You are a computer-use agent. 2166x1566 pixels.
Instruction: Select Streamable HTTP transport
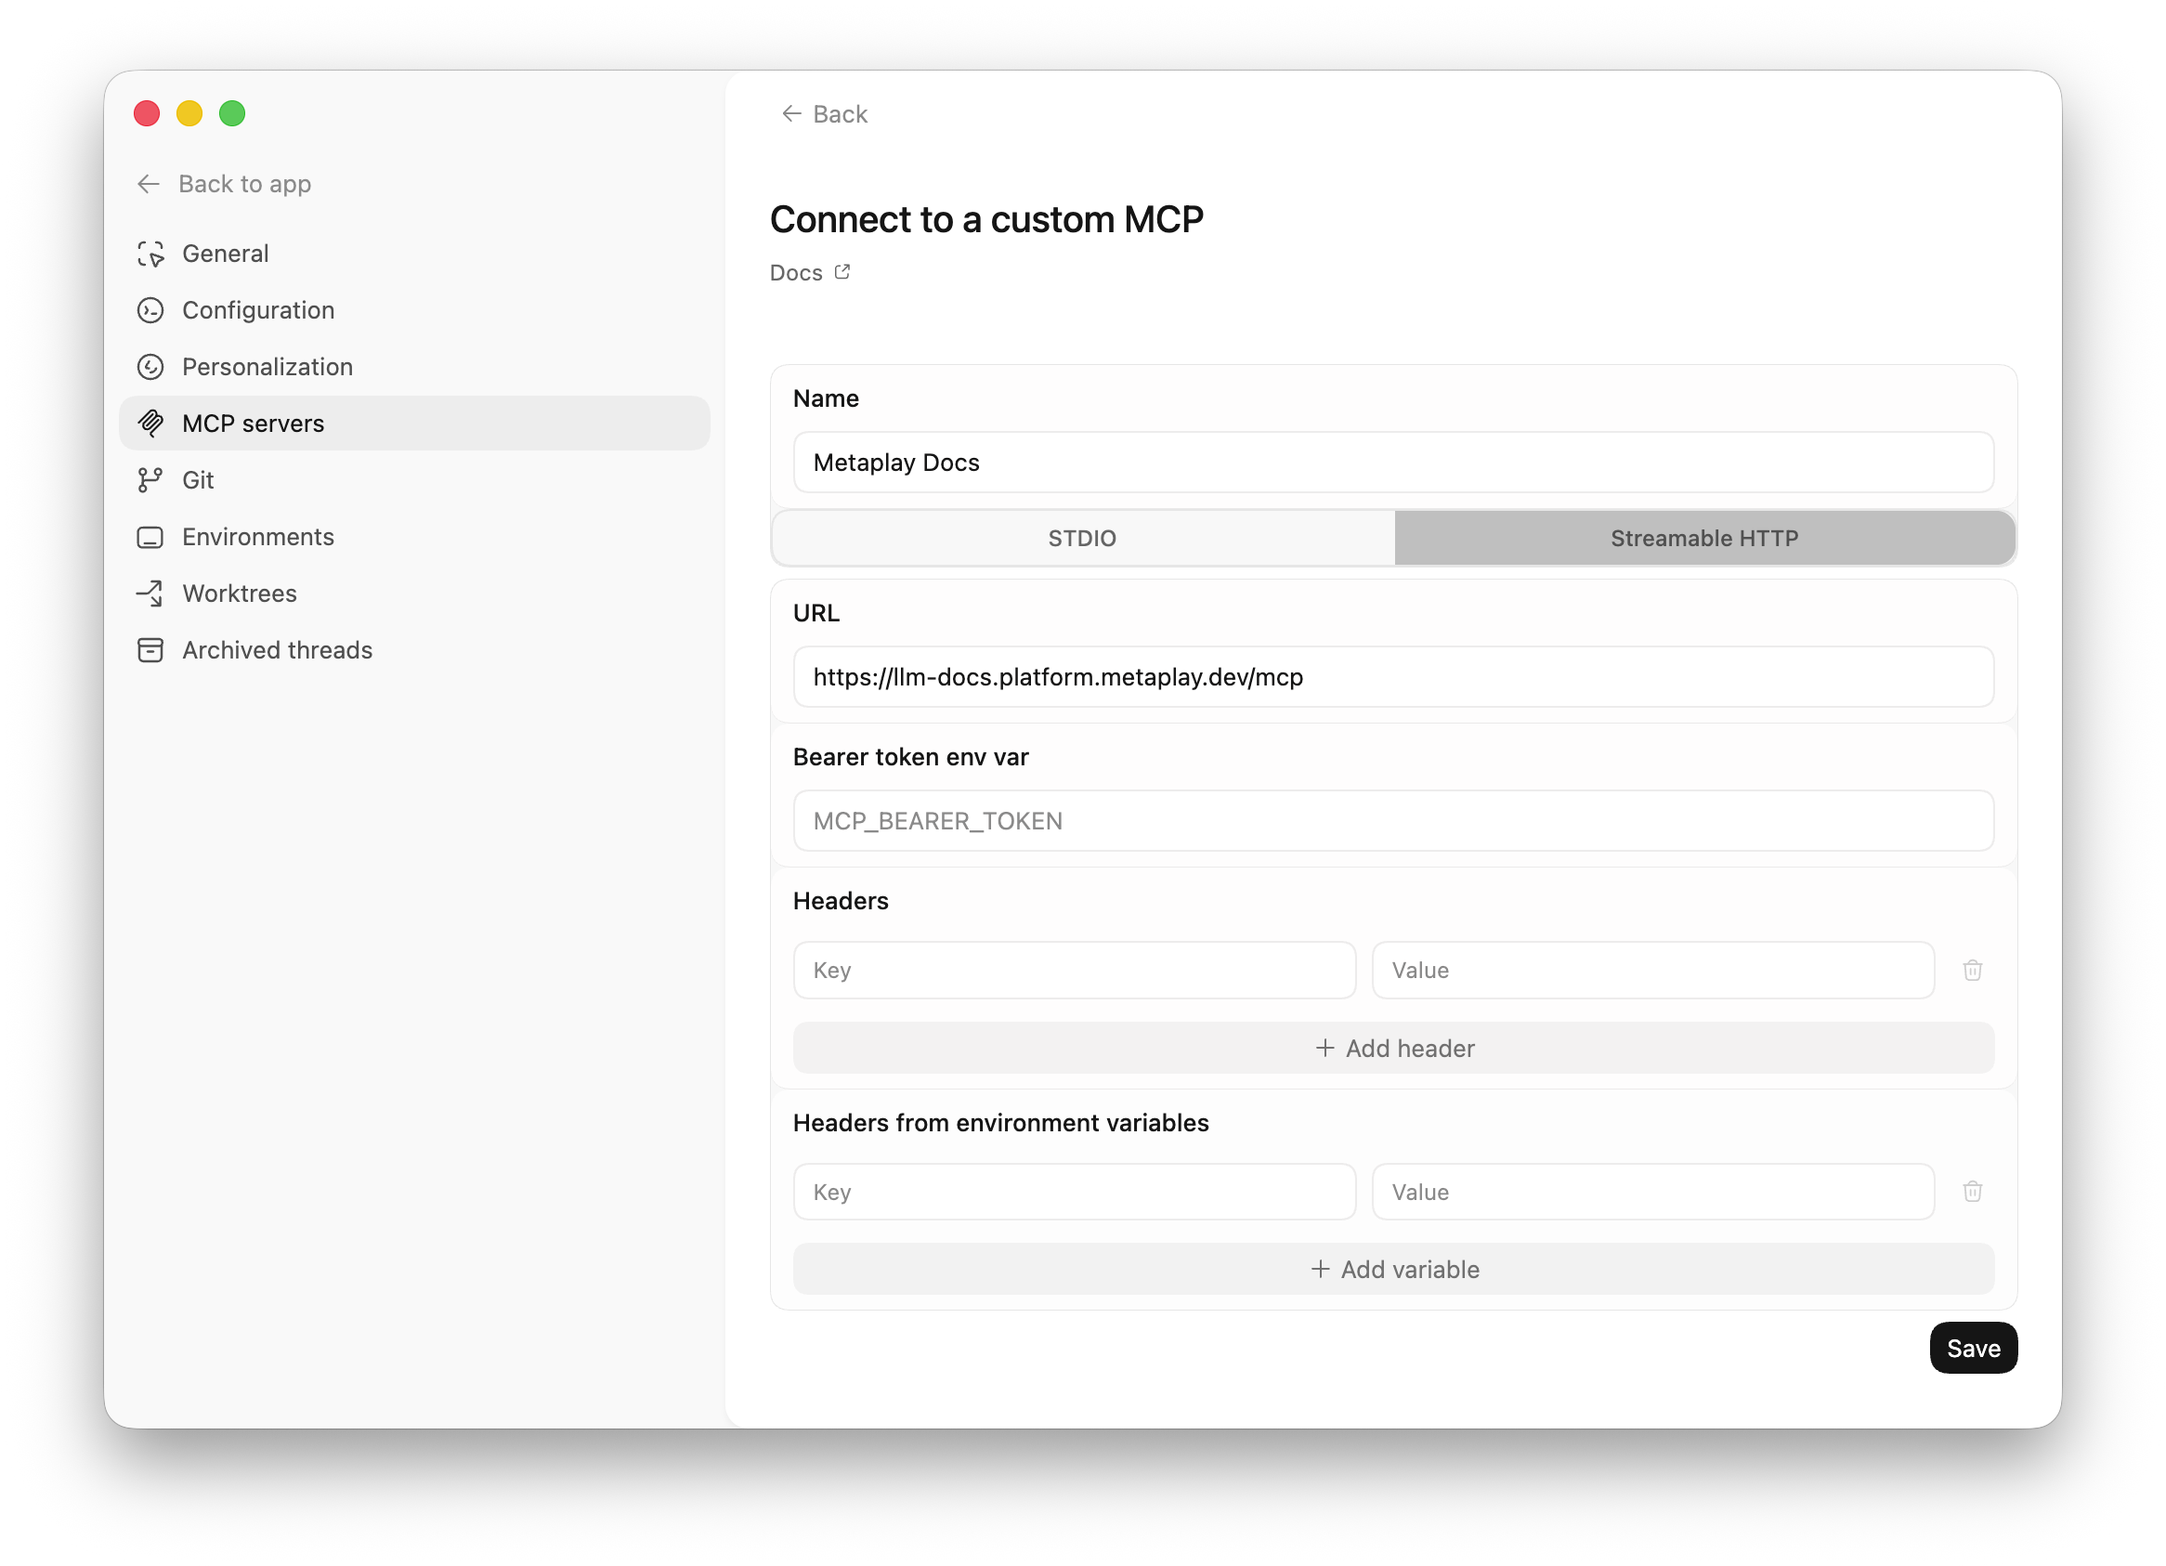point(1704,538)
